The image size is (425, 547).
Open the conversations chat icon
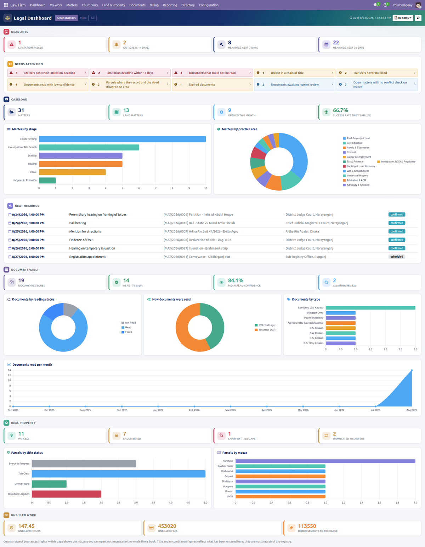click(x=376, y=5)
